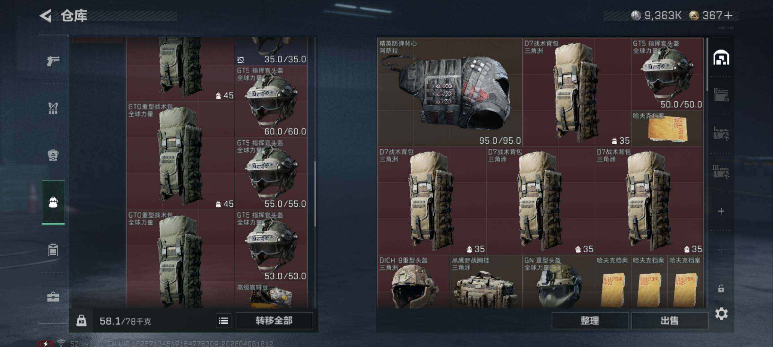The width and height of the screenshot is (773, 347).
Task: Select the 精英防弹背心 armor vest item
Action: click(450, 92)
